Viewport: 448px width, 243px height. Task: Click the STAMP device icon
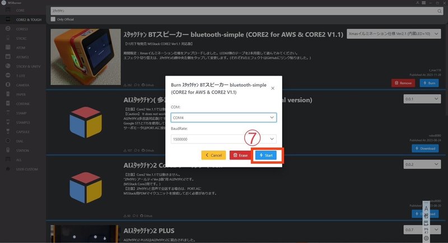[x=8, y=113]
